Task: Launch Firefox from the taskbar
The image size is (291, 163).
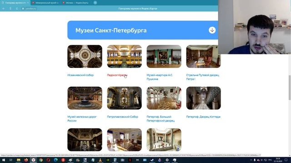Action: (x=26, y=160)
